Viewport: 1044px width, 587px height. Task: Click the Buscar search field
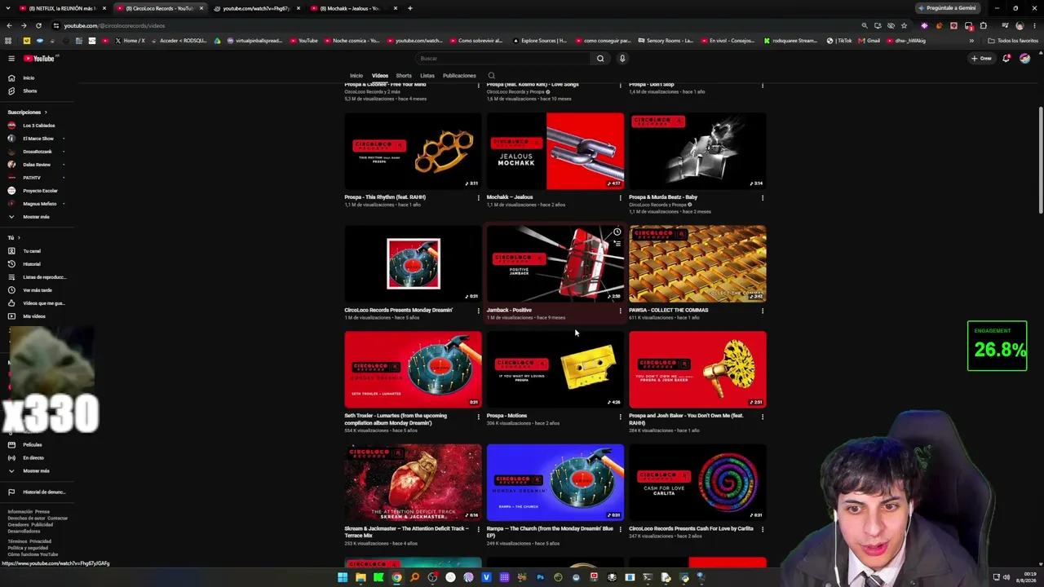coord(503,58)
